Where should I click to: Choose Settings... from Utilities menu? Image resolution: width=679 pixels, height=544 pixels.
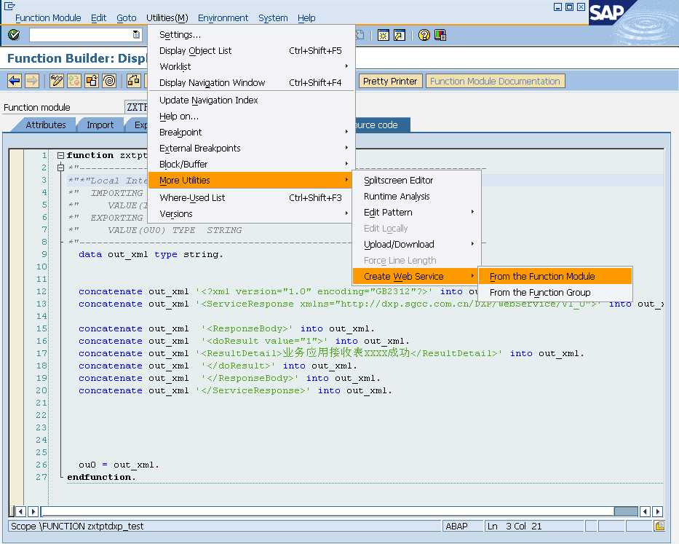coord(250,35)
